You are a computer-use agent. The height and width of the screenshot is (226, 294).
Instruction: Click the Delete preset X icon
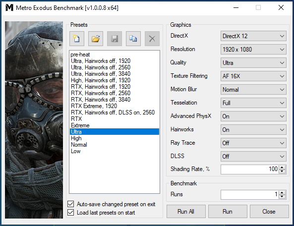152,39
